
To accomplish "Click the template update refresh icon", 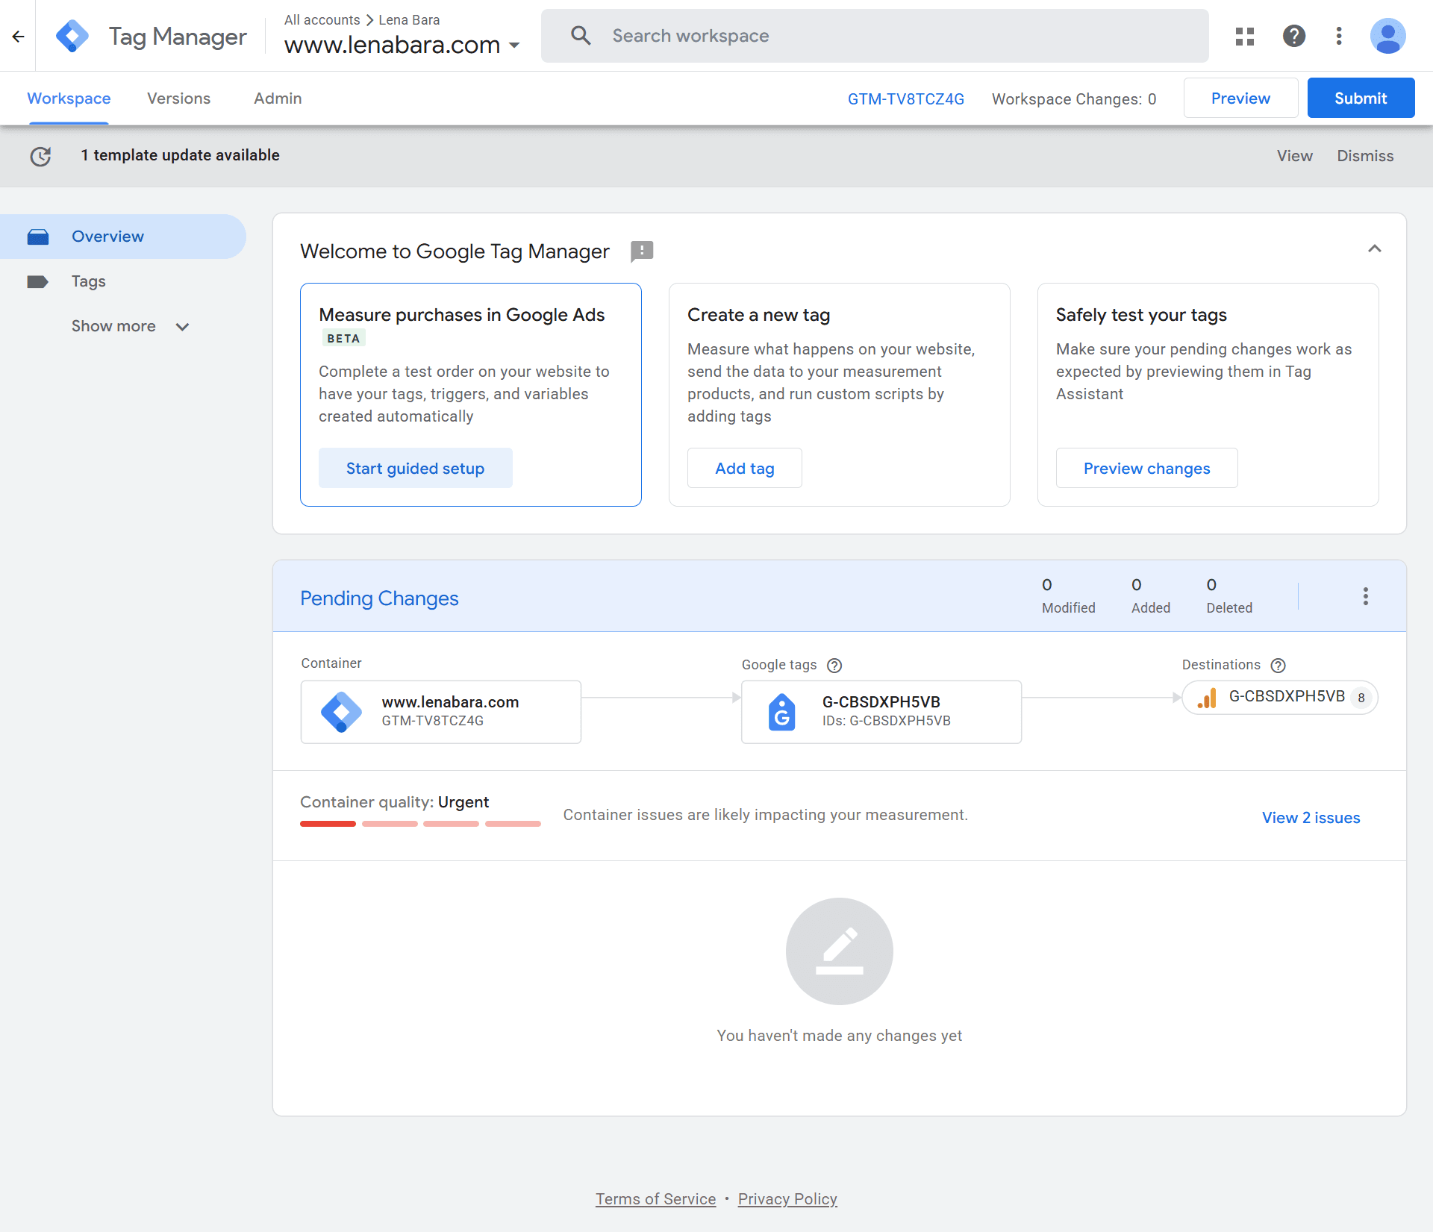I will (40, 156).
